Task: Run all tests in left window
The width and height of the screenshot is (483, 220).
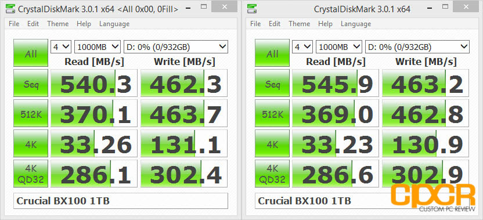Action: pos(31,53)
